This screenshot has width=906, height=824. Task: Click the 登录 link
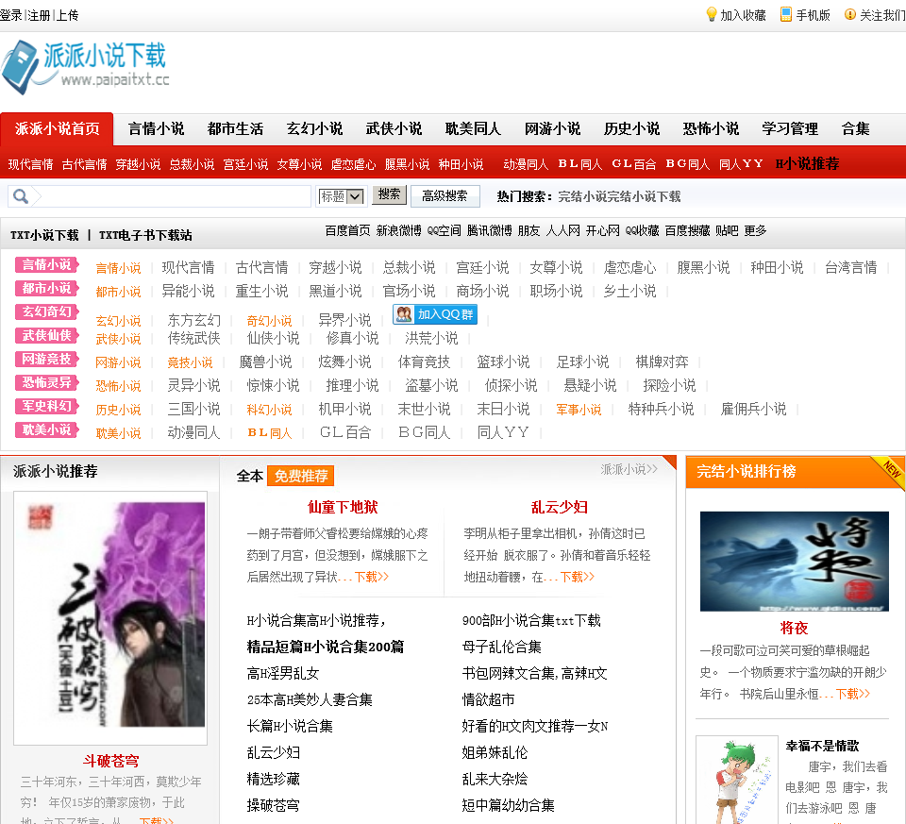click(10, 15)
